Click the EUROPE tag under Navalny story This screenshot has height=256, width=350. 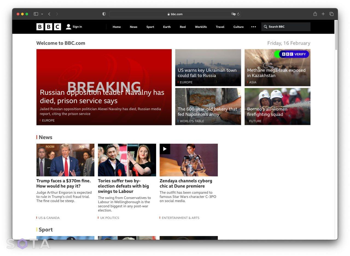click(48, 120)
